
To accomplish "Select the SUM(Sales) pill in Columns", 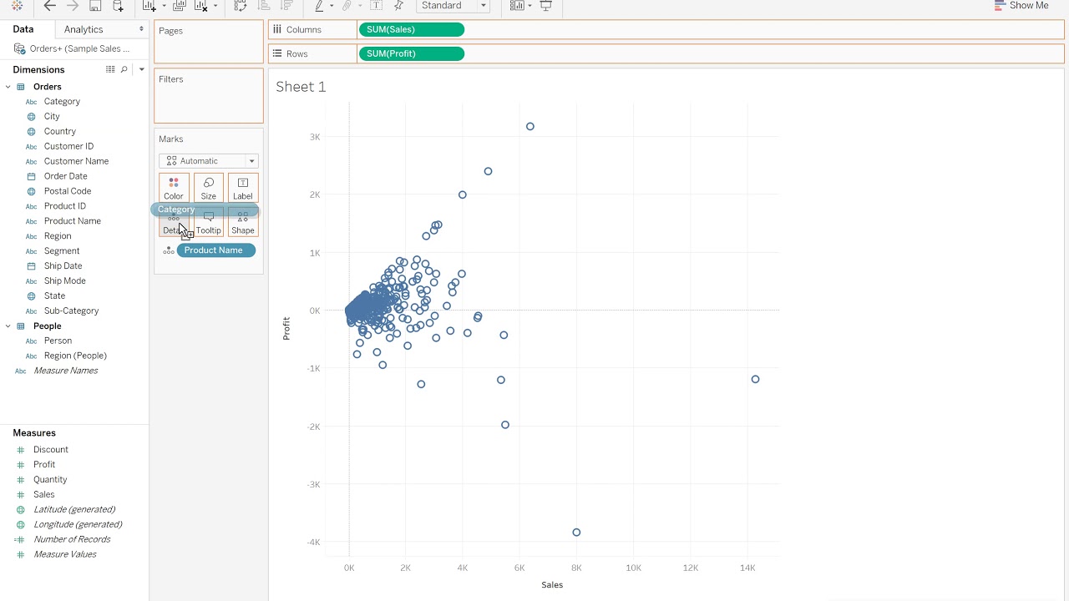I will coord(411,29).
